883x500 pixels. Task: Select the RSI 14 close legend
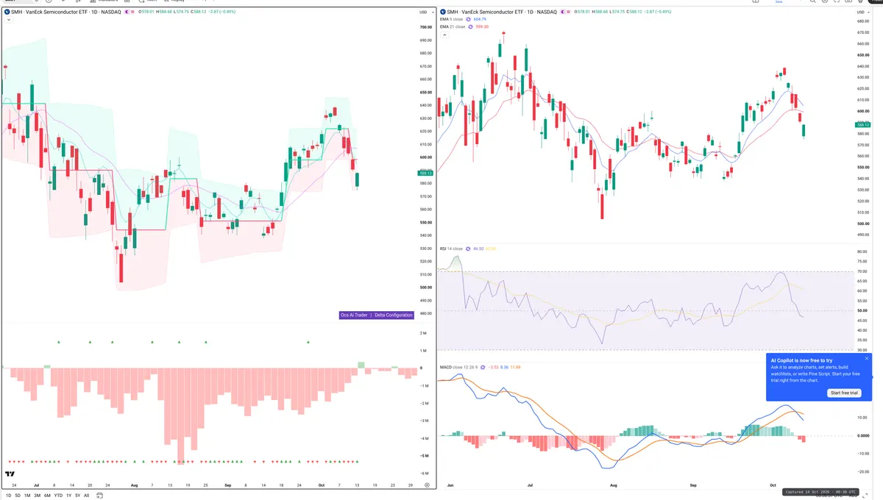(x=451, y=249)
